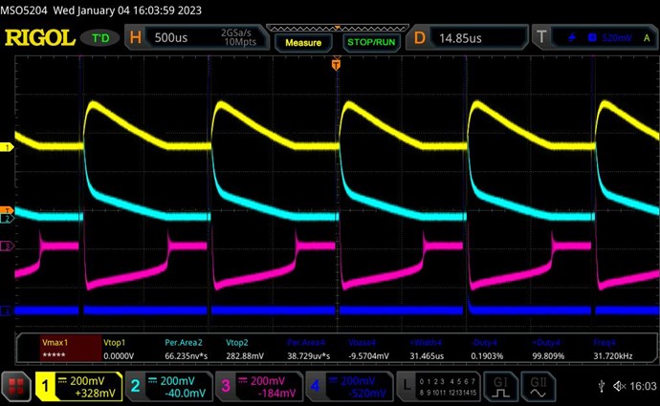Open the function navigation menu icon
This screenshot has width=660, height=406.
coord(16,386)
